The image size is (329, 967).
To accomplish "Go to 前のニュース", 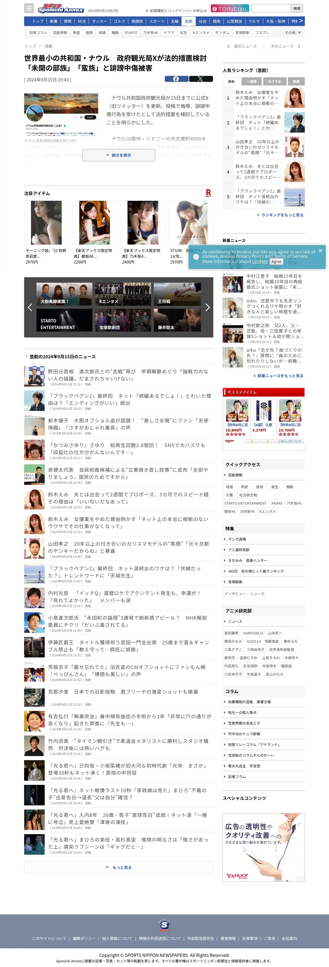I will pos(242,46).
